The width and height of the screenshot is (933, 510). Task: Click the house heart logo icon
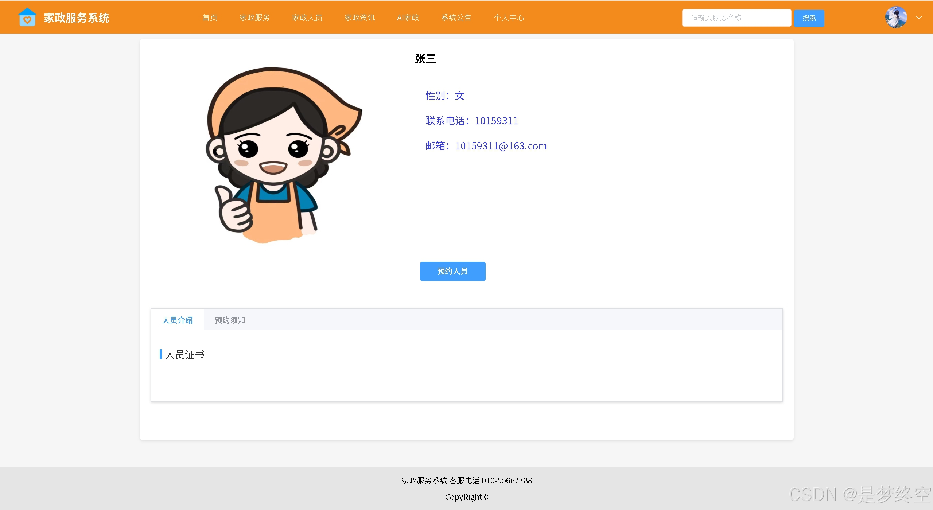click(27, 17)
